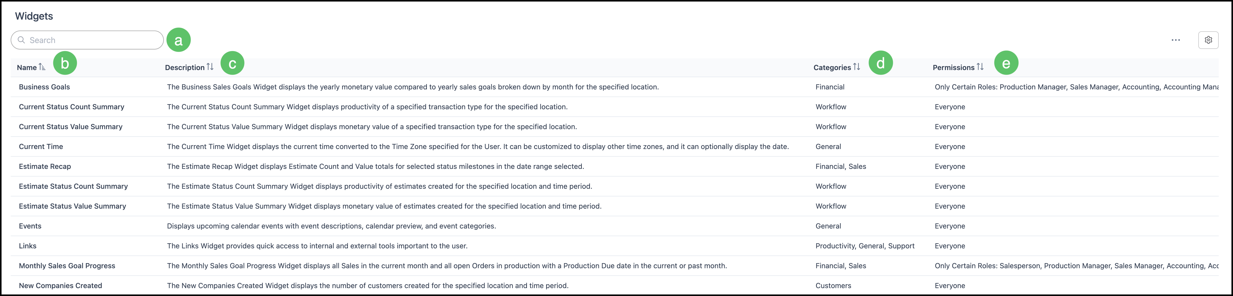Open the New Companies Created widget
This screenshot has width=1233, height=296.
(x=614, y=286)
